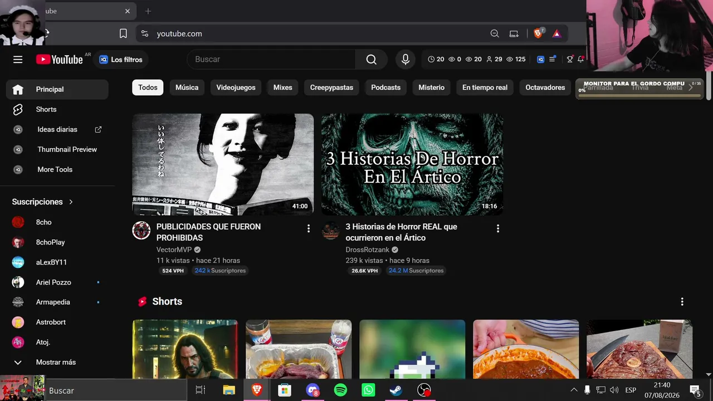Open Ideas diarias in the sidebar
713x401 pixels.
point(58,129)
